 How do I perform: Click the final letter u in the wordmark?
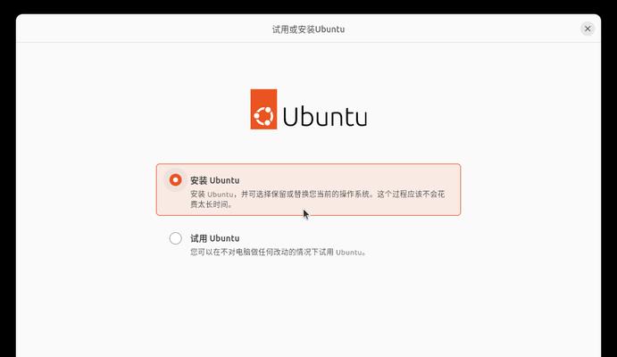tap(360, 119)
